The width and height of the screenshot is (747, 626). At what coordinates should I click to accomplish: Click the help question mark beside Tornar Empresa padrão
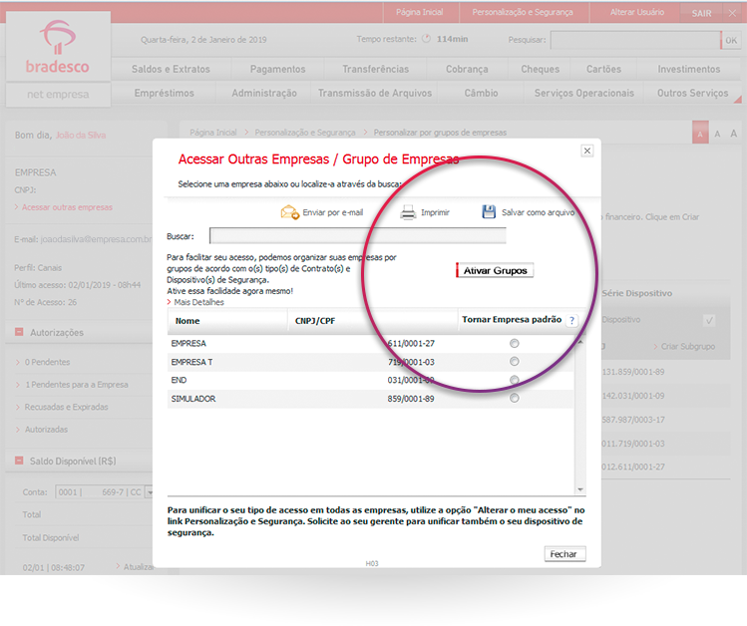(x=571, y=321)
